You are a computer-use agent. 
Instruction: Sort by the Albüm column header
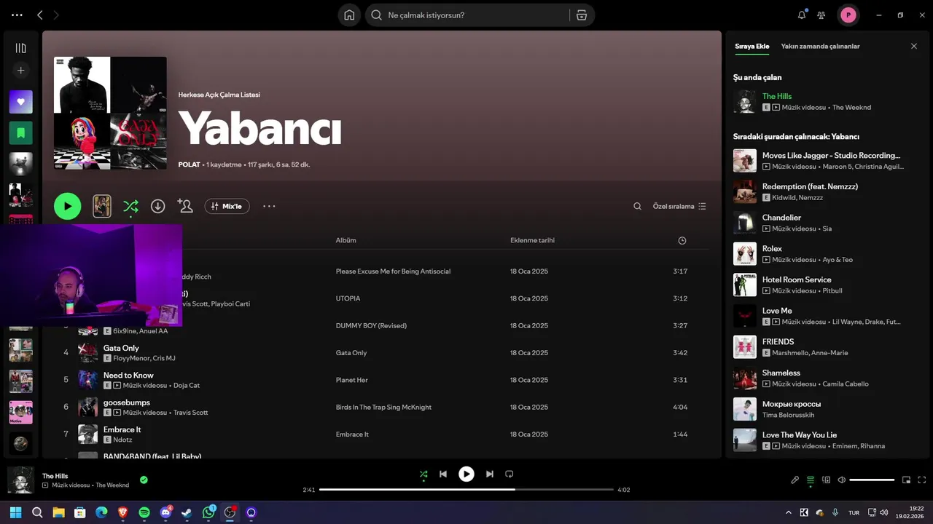click(x=346, y=240)
